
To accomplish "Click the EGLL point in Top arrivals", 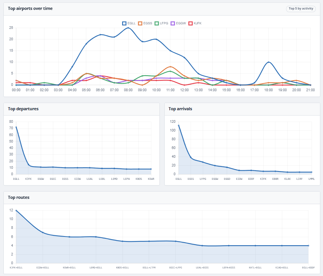I will [x=178, y=125].
